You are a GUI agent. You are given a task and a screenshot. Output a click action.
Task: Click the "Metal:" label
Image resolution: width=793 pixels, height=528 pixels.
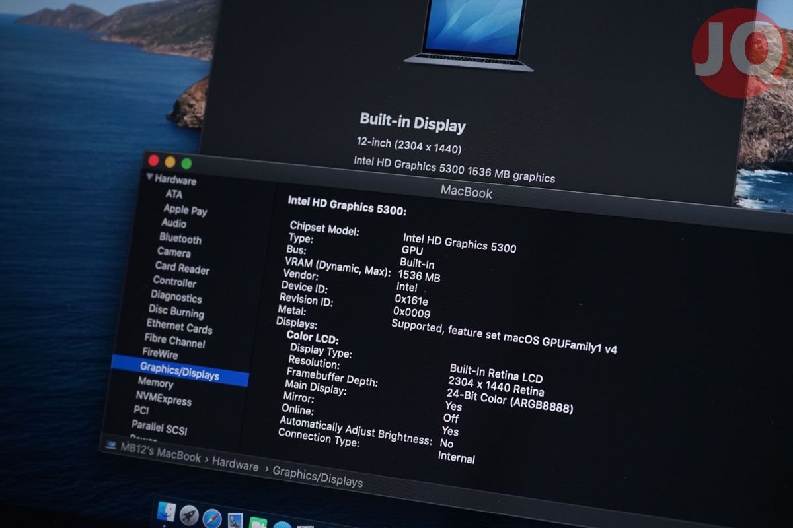[x=291, y=311]
